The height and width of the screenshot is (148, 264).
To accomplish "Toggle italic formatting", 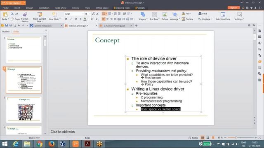I will click(71, 19).
